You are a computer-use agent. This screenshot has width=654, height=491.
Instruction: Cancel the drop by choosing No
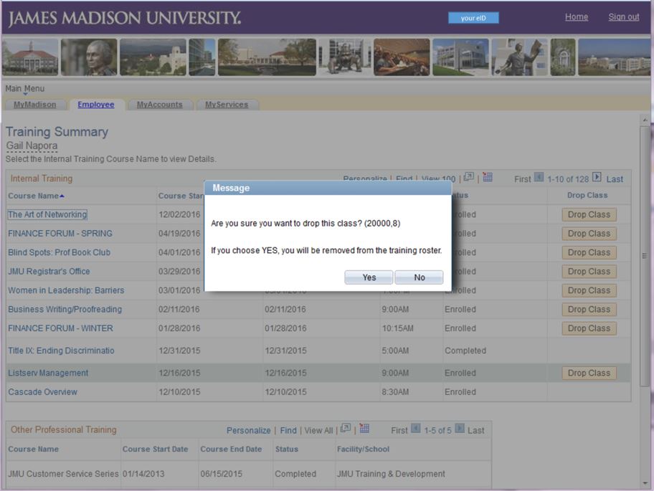coord(420,277)
